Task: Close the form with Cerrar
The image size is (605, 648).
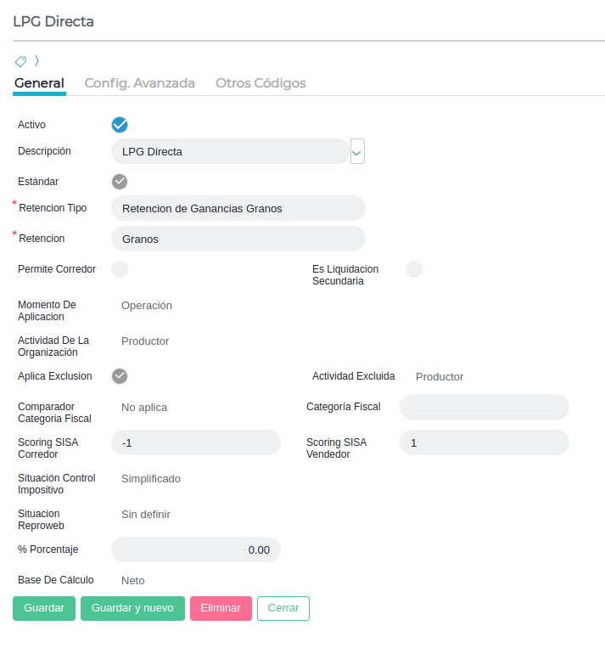Action: click(283, 608)
